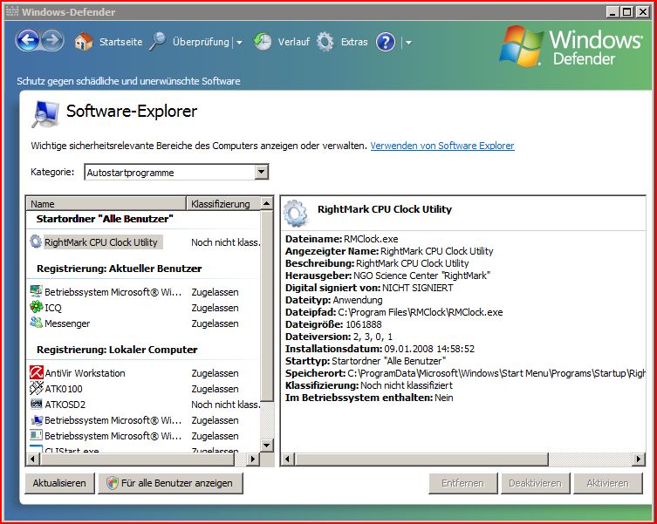Sort list by the Name column header

tap(106, 203)
